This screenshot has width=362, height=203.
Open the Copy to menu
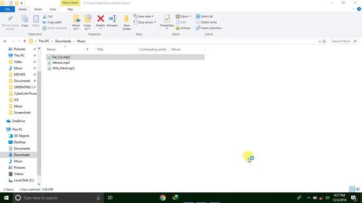click(87, 23)
